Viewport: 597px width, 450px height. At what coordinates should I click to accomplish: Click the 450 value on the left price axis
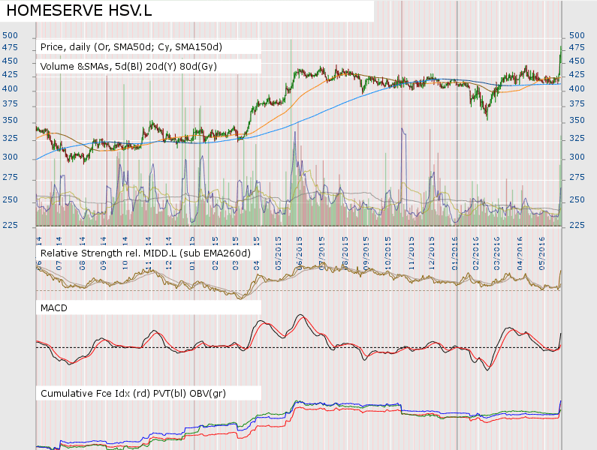pyautogui.click(x=11, y=61)
